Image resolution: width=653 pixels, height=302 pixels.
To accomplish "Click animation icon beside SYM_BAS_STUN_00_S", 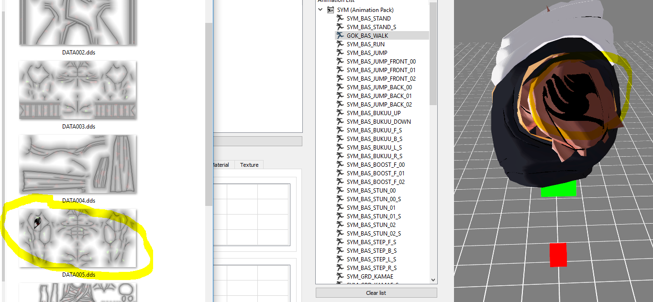I will pyautogui.click(x=341, y=199).
